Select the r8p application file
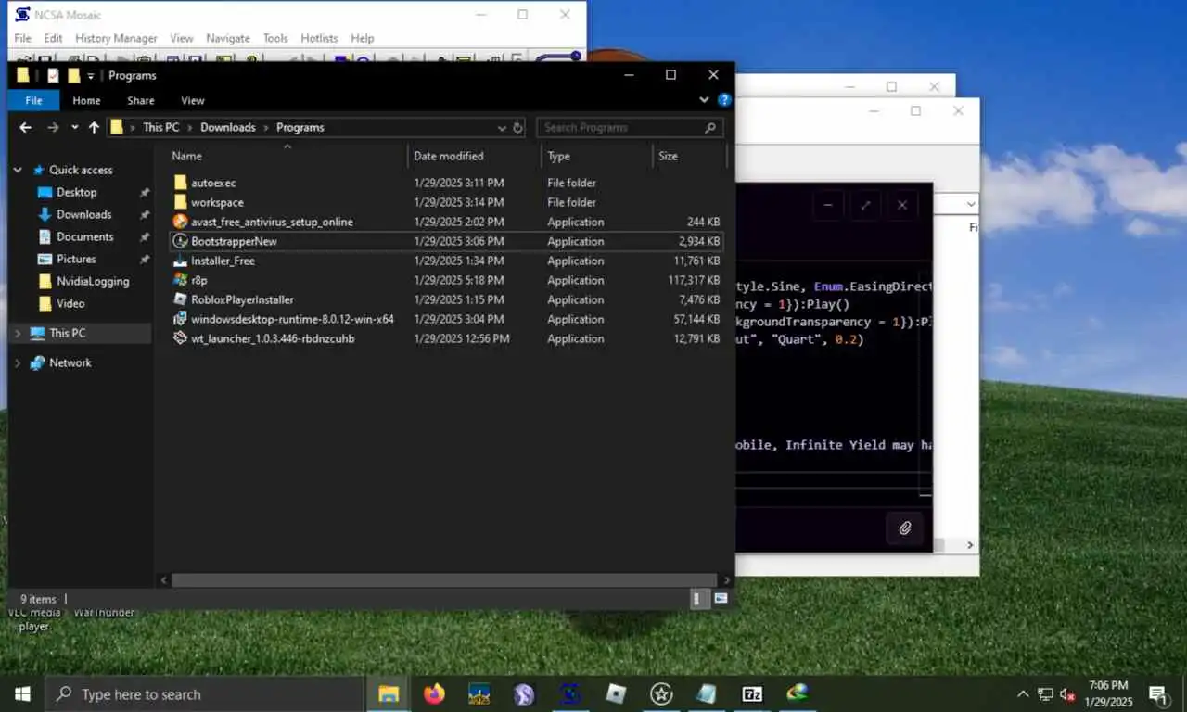Viewport: 1187px width, 712px height. (198, 280)
